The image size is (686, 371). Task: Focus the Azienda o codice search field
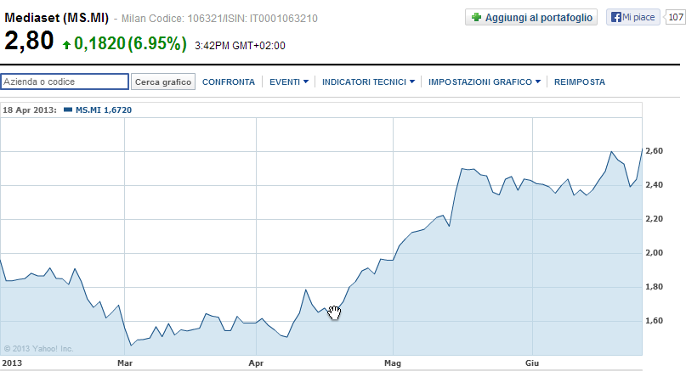[x=65, y=82]
